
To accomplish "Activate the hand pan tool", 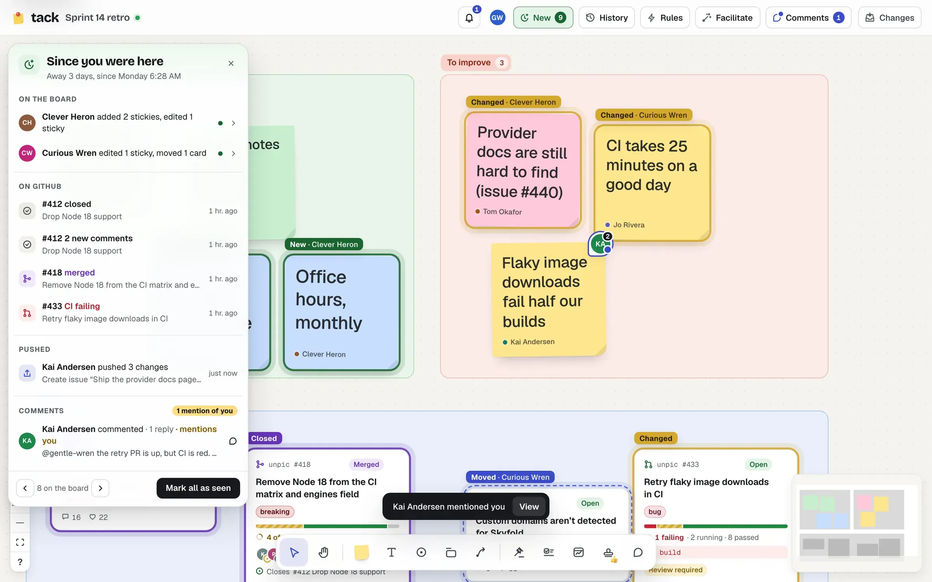I will tap(323, 552).
